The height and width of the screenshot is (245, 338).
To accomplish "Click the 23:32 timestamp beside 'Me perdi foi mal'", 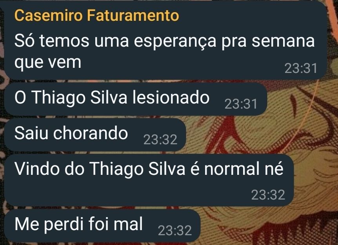I will tap(175, 230).
